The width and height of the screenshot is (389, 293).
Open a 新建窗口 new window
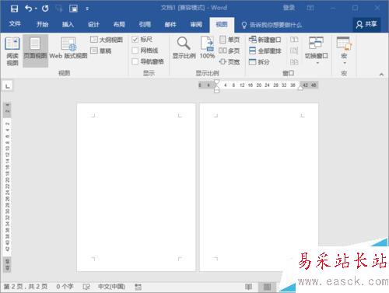click(x=265, y=40)
